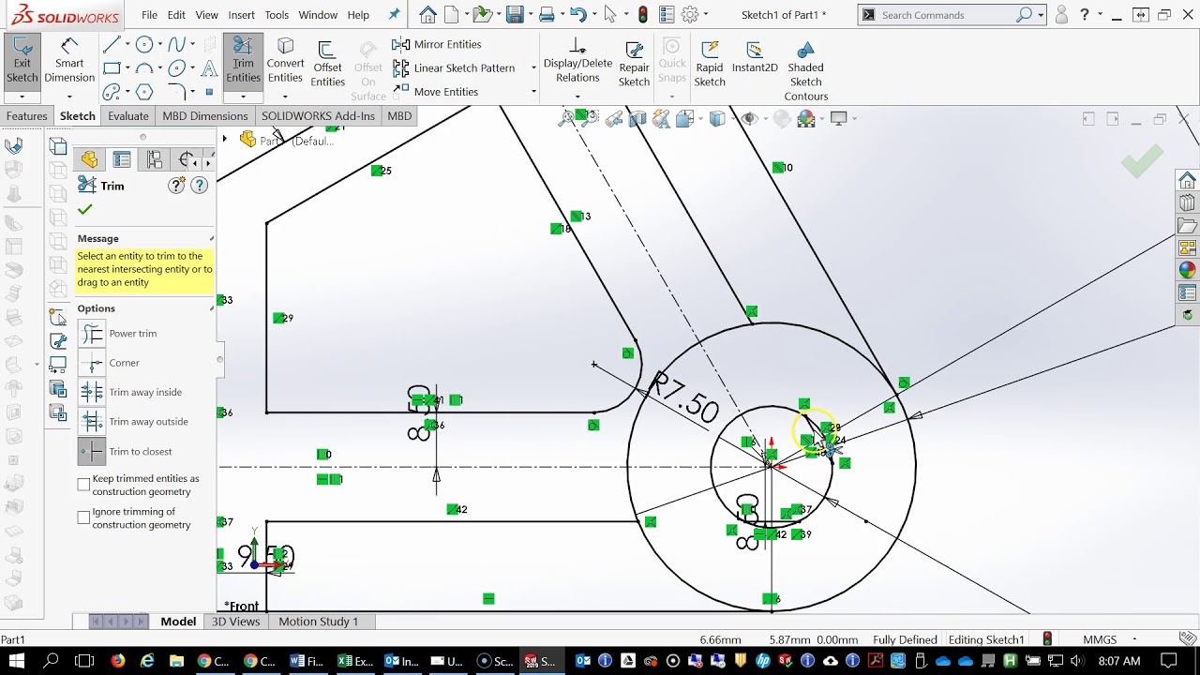Click the Trim Entities tool
The width and height of the screenshot is (1200, 675).
pyautogui.click(x=243, y=62)
